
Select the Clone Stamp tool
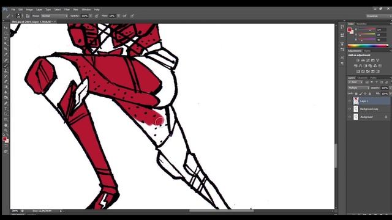coord(6,71)
